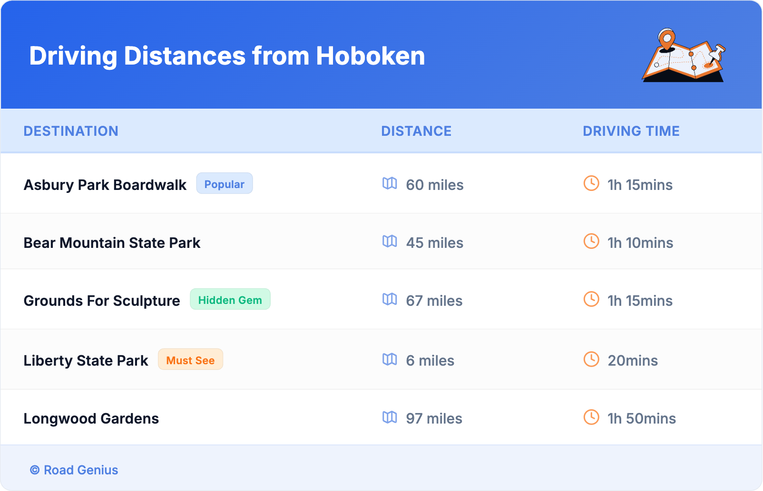763x491 pixels.
Task: Click the map icon beside 45 miles
Action: (x=390, y=241)
